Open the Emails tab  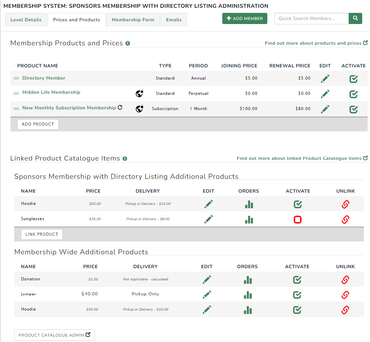(x=173, y=20)
